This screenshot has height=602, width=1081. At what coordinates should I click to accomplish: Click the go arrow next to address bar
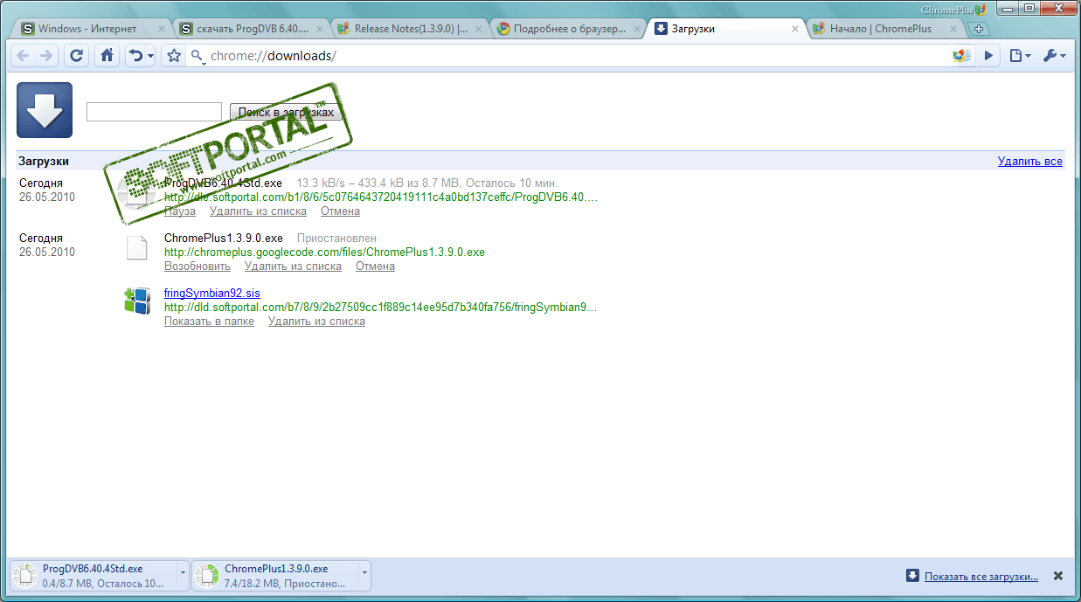point(988,56)
